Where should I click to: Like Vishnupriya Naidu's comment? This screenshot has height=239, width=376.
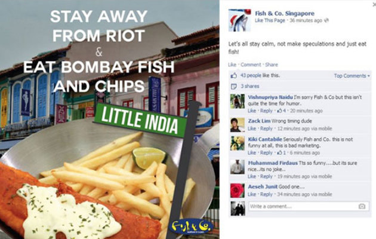click(252, 111)
